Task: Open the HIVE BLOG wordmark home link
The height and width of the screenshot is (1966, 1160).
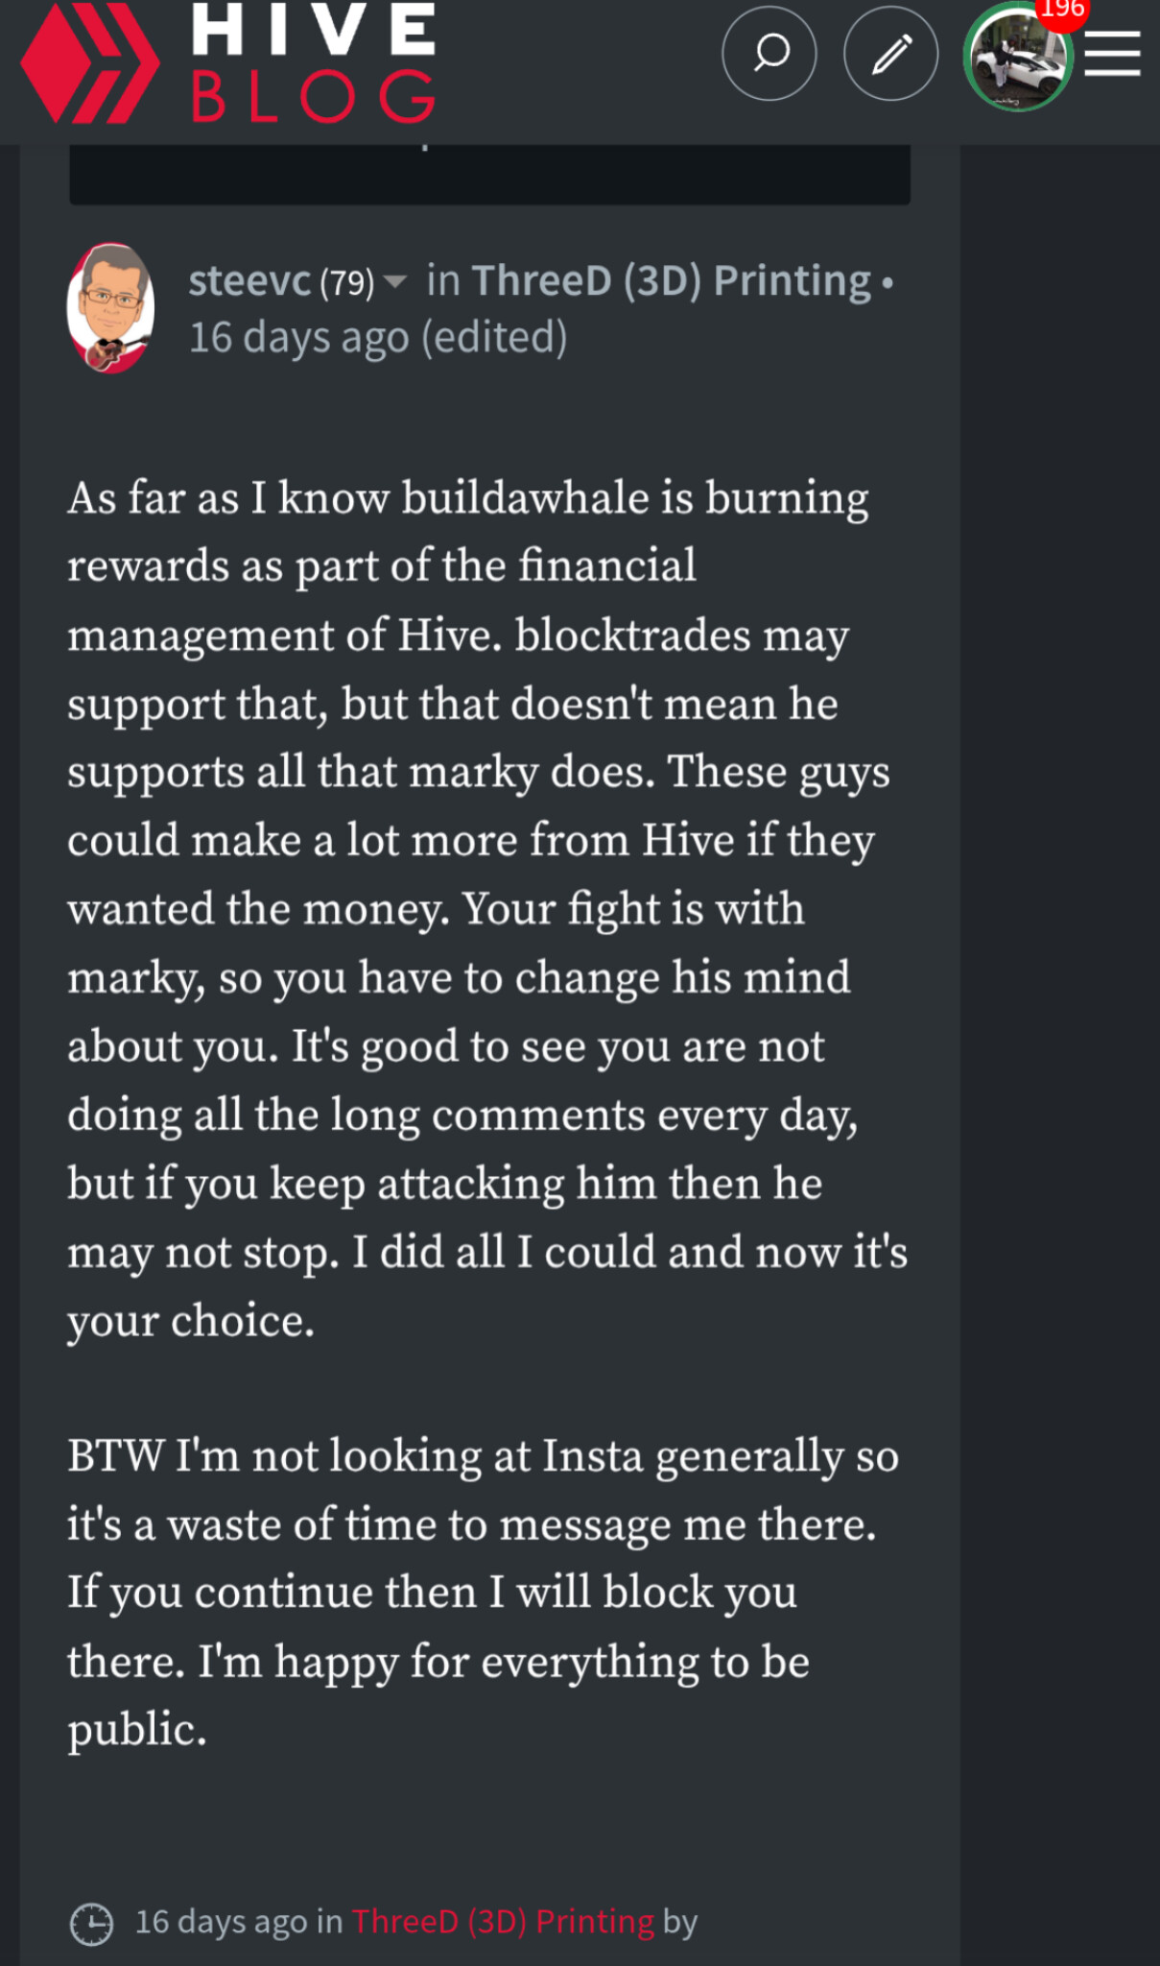Action: click(313, 63)
